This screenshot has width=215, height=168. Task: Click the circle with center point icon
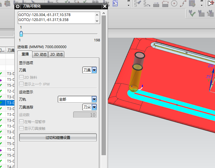coord(174,3)
